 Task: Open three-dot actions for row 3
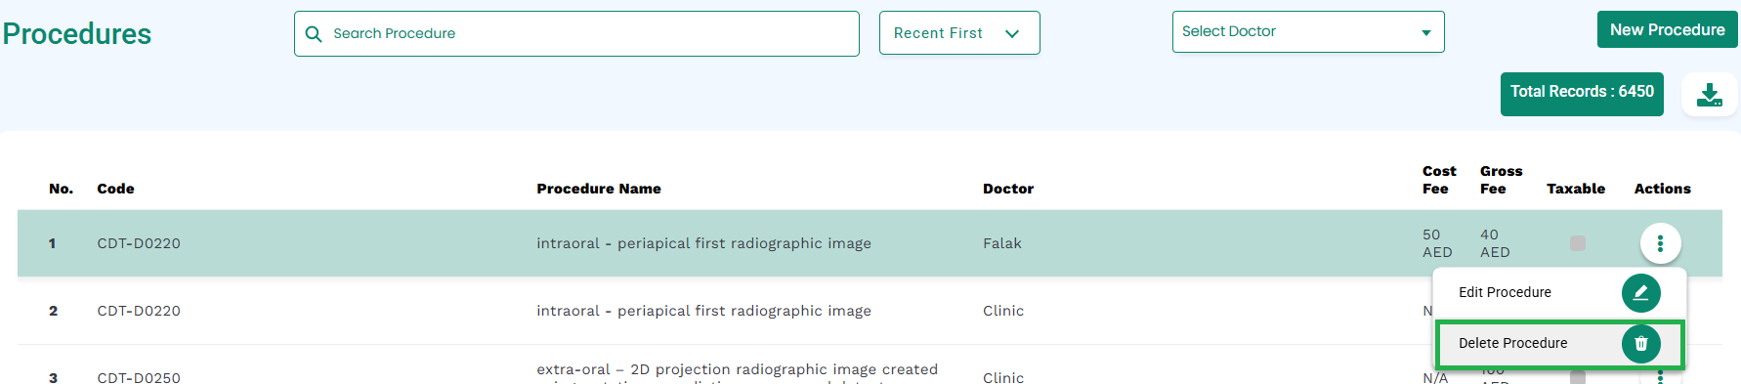tap(1660, 377)
